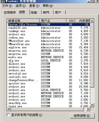This screenshot has width=99, height=122.
Task: Open the 联网 tab
Action: (48, 13)
